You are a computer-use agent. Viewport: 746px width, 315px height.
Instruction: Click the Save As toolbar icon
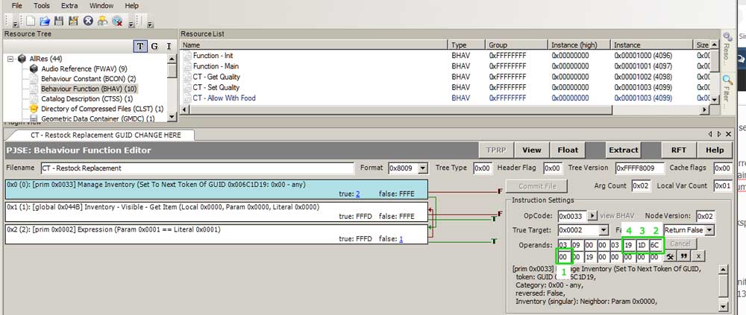[x=73, y=21]
